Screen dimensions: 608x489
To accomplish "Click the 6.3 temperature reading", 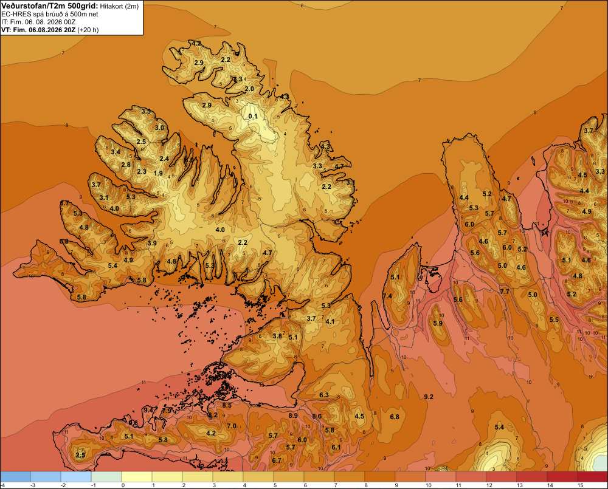I will 324,395.
